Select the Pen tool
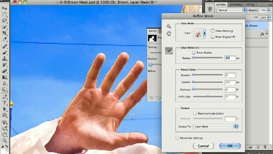Image resolution: width=273 pixels, height=154 pixels. [x=5, y=97]
